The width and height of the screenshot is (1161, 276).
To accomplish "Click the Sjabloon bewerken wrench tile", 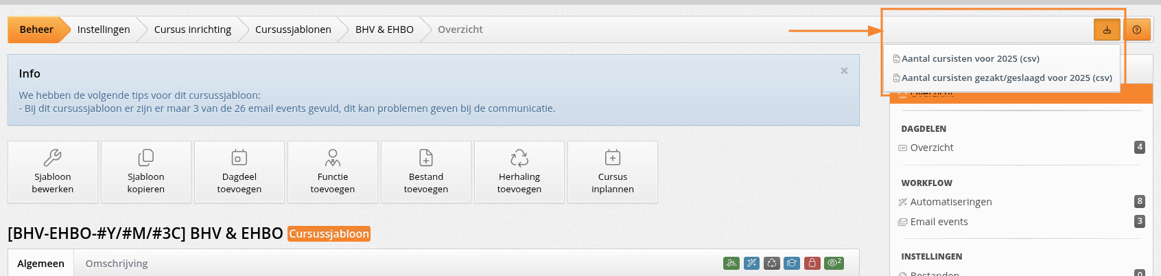I will coord(53,172).
